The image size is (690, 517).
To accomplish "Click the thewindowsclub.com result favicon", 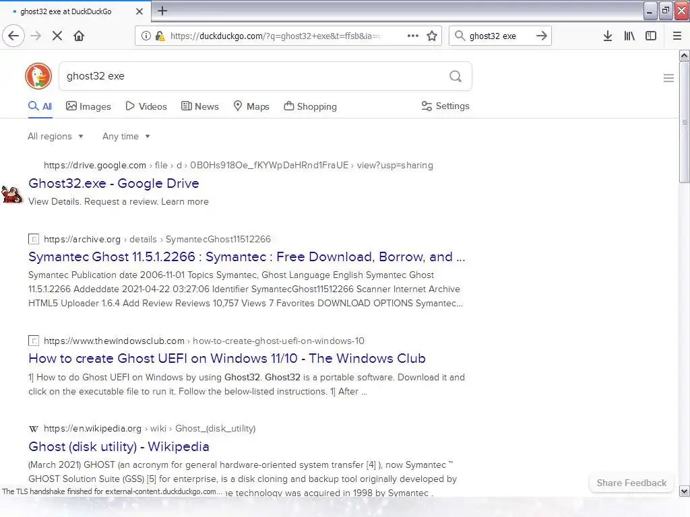I will point(34,341).
